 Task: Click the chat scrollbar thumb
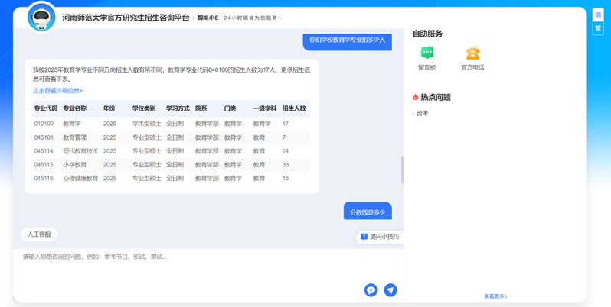click(402, 170)
